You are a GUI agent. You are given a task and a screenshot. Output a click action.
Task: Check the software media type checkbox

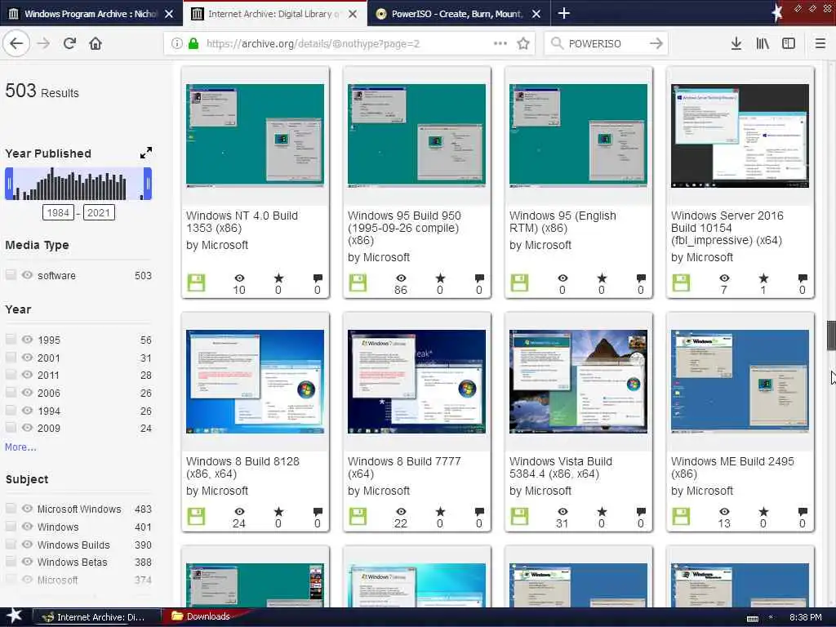point(11,274)
